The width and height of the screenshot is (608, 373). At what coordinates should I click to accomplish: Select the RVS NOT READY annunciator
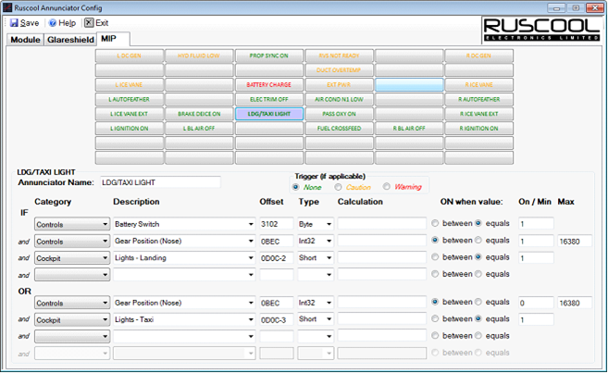[340, 56]
